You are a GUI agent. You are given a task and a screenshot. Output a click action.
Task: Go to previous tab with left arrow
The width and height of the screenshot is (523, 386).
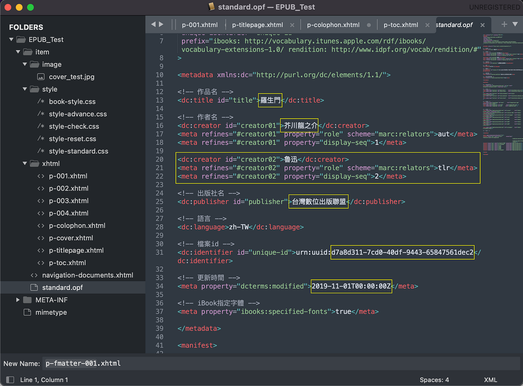click(153, 24)
